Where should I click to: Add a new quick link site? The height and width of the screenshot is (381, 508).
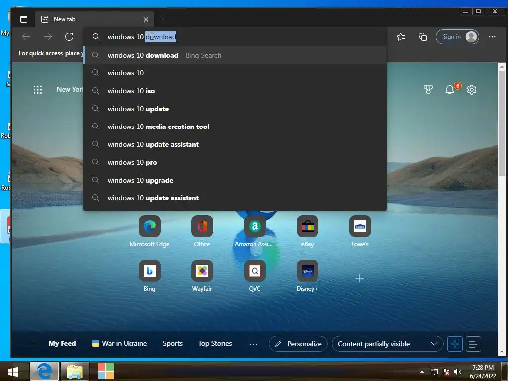[x=360, y=278]
